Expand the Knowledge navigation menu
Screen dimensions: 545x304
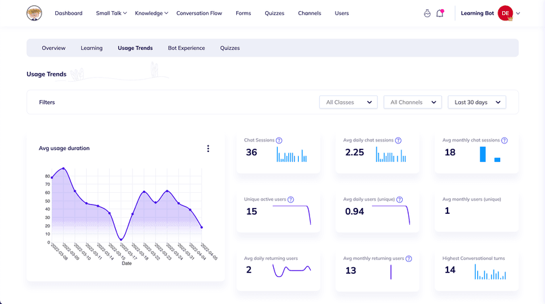151,13
